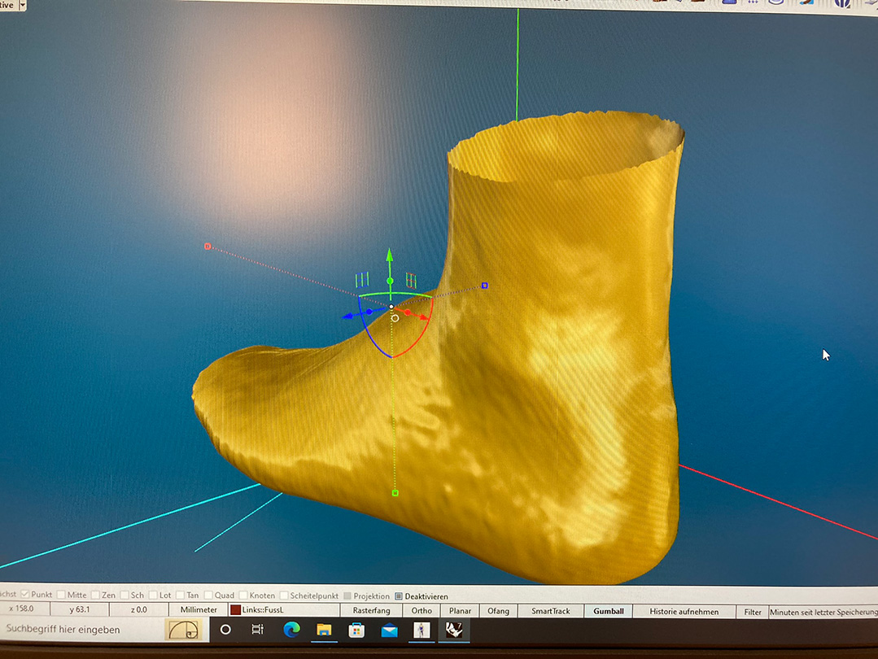Click the blue scale handle square
Image resolution: width=878 pixels, height=659 pixels.
[x=485, y=286]
